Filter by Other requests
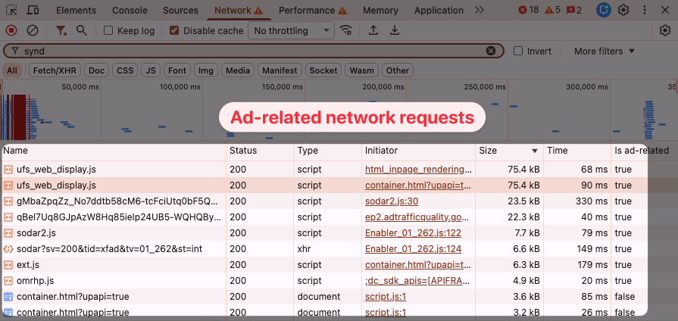This screenshot has width=678, height=321. (x=398, y=70)
